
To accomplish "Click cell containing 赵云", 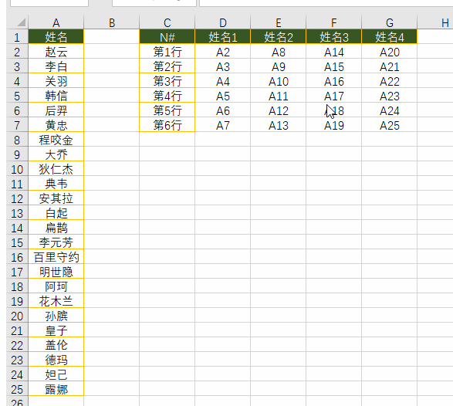I will coord(56,52).
